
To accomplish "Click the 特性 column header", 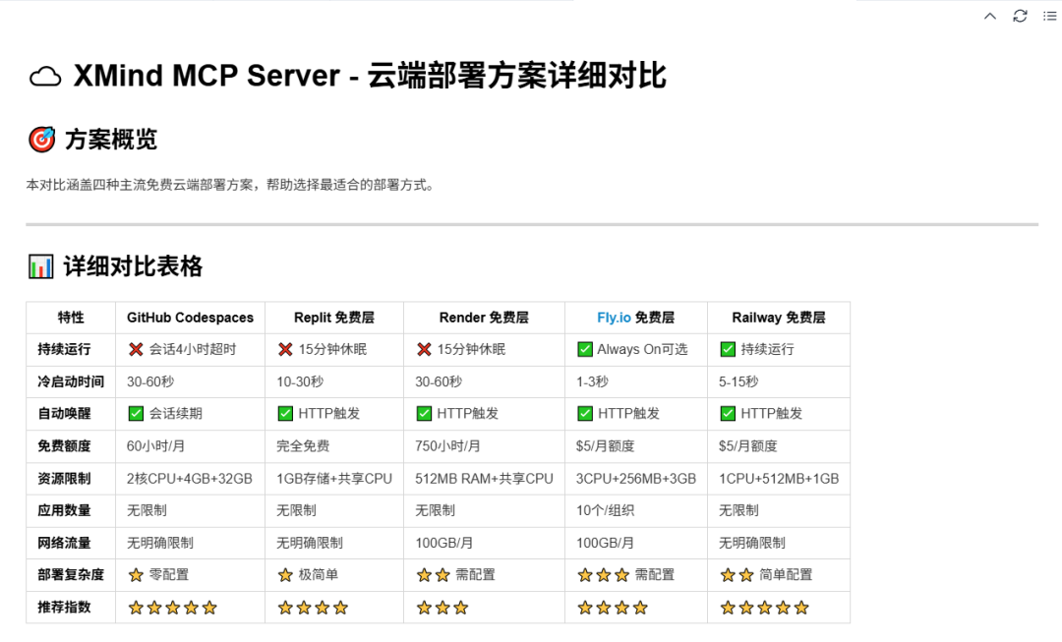I will [71, 318].
